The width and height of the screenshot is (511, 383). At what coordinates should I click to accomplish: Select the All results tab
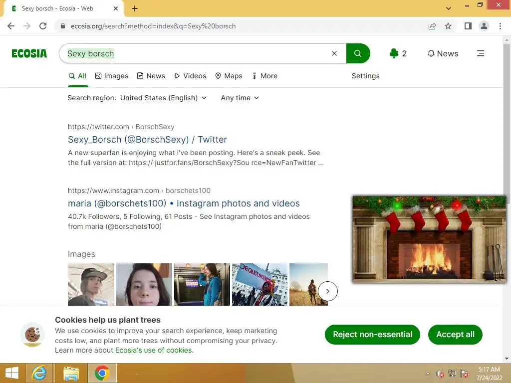click(77, 76)
